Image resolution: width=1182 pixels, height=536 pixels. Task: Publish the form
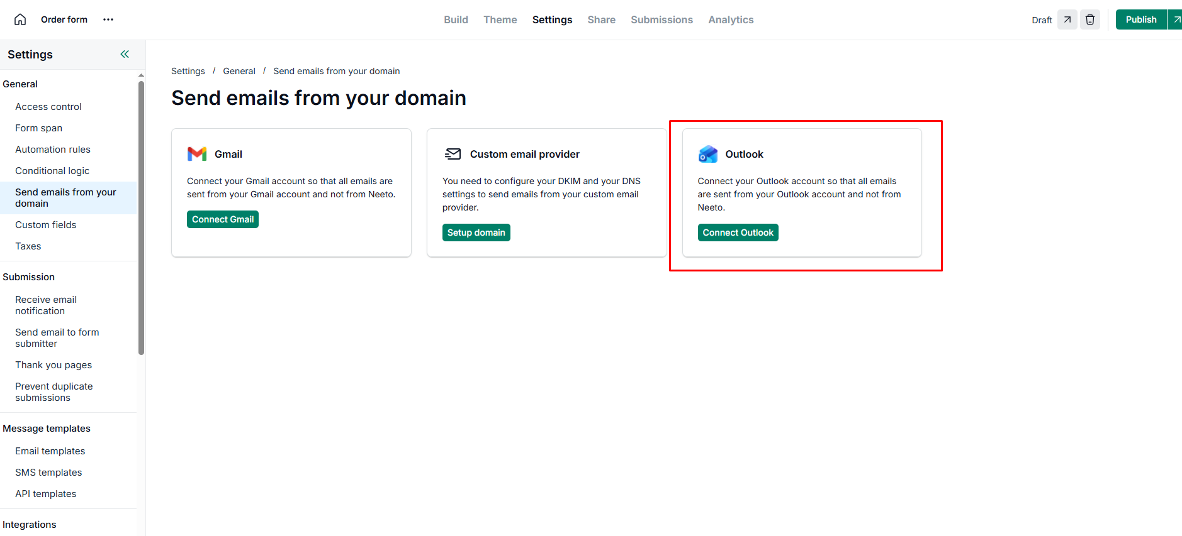pyautogui.click(x=1140, y=19)
